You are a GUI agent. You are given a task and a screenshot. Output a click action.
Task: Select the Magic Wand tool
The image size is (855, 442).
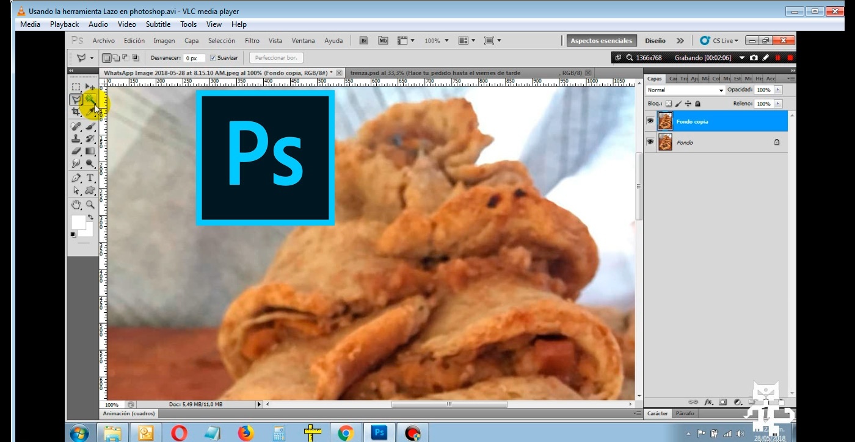click(x=90, y=99)
